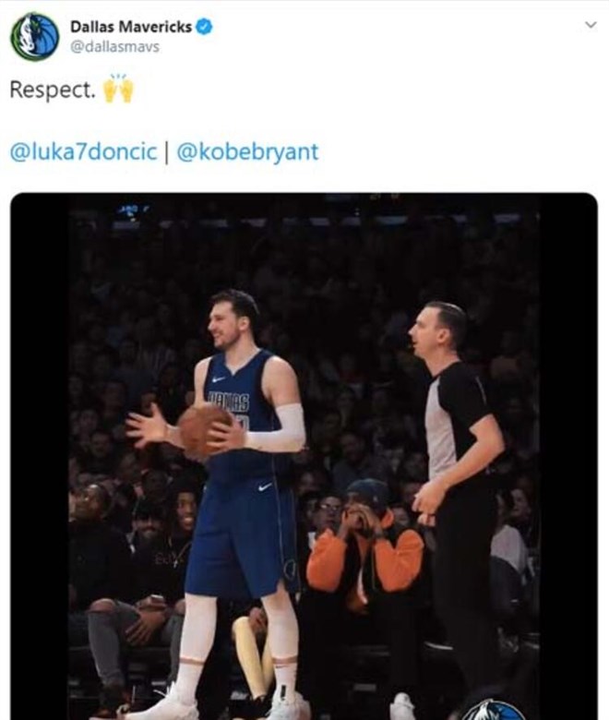
Task: Click the blue verified badge
Action: [x=204, y=27]
